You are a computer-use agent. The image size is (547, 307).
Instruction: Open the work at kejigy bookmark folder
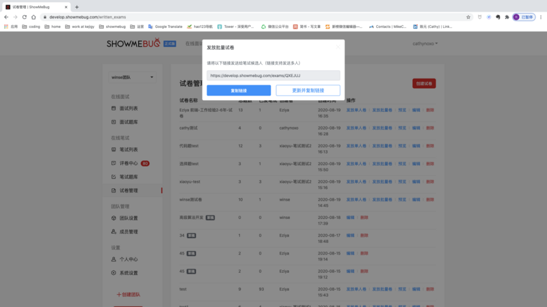click(79, 27)
